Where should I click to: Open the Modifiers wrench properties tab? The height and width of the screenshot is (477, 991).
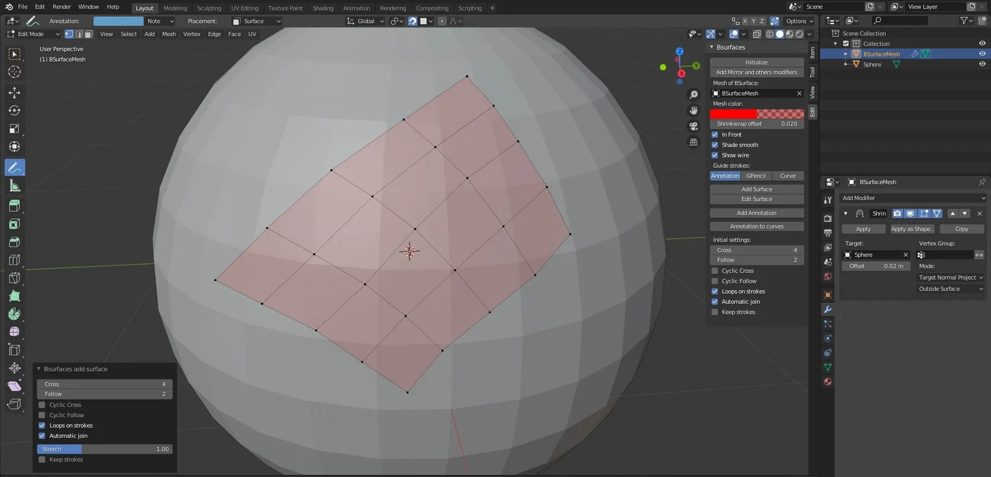click(827, 309)
